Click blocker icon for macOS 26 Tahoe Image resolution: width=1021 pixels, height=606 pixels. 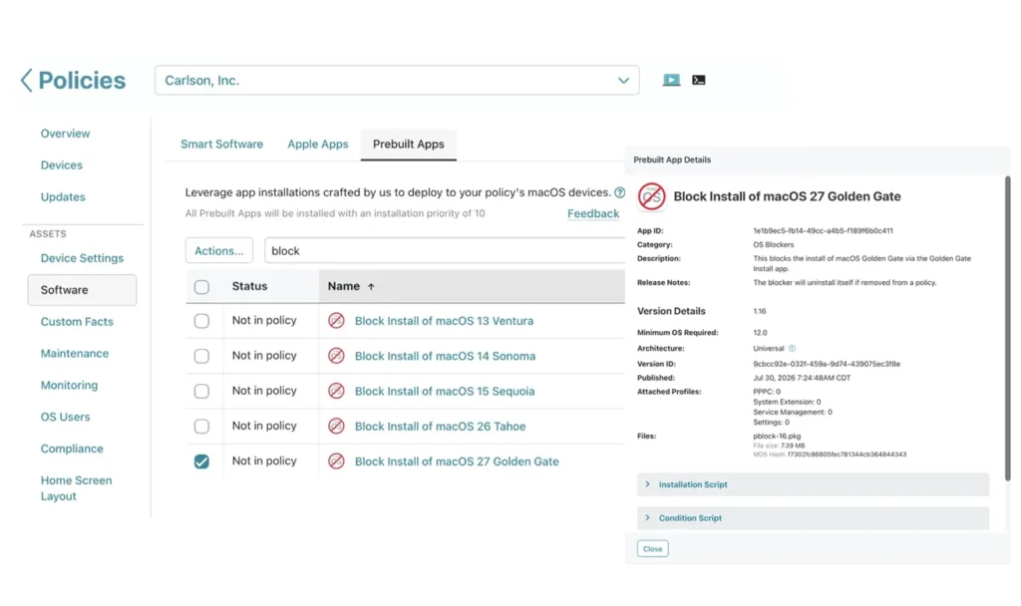point(336,426)
